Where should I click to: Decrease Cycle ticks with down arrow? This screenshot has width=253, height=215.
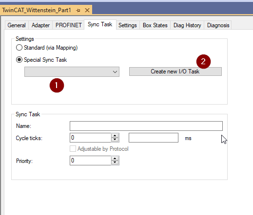coord(115,140)
